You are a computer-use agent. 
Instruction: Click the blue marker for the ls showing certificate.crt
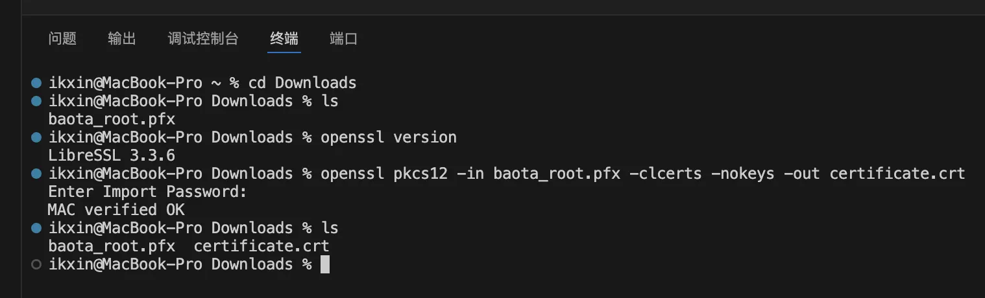tap(36, 228)
